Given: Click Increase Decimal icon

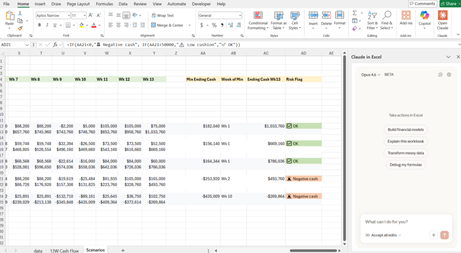Looking at the screenshot, I should point(230,25).
